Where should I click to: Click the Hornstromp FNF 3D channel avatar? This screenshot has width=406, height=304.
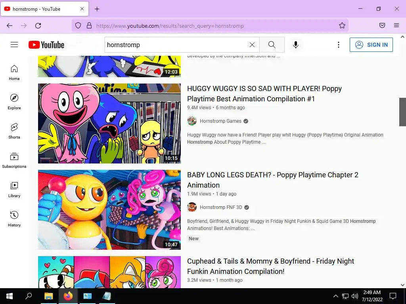tap(192, 207)
